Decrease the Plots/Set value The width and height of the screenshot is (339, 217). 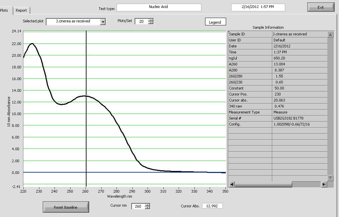[151, 23]
